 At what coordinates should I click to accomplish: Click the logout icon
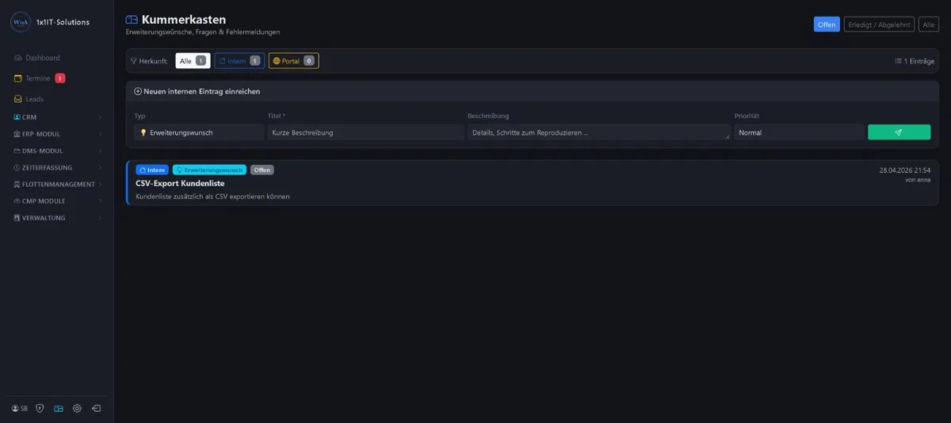pos(96,408)
